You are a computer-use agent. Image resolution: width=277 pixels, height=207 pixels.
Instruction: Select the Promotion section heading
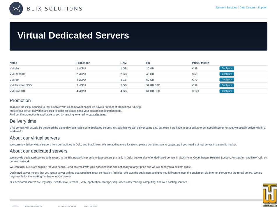coord(20,100)
